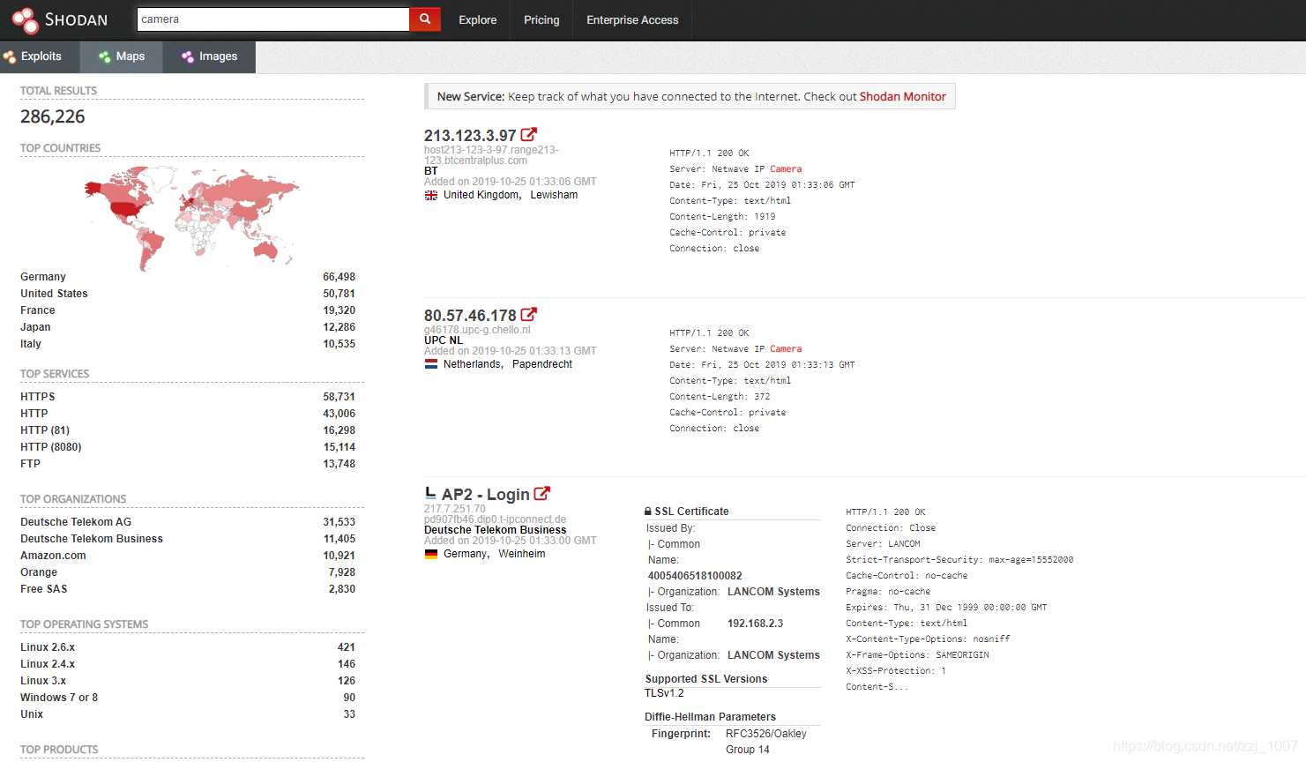Viewport: 1306px width, 762px height.
Task: Click the Netherlands flag icon
Action: tap(431, 364)
